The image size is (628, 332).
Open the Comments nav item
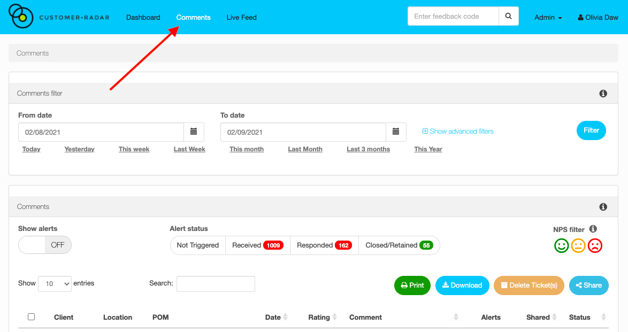click(x=193, y=17)
